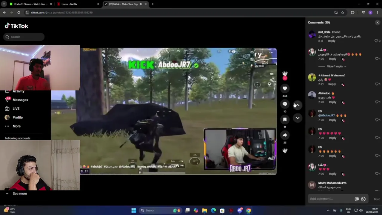Close the Comments panel
The image size is (382, 215).
pyautogui.click(x=378, y=22)
